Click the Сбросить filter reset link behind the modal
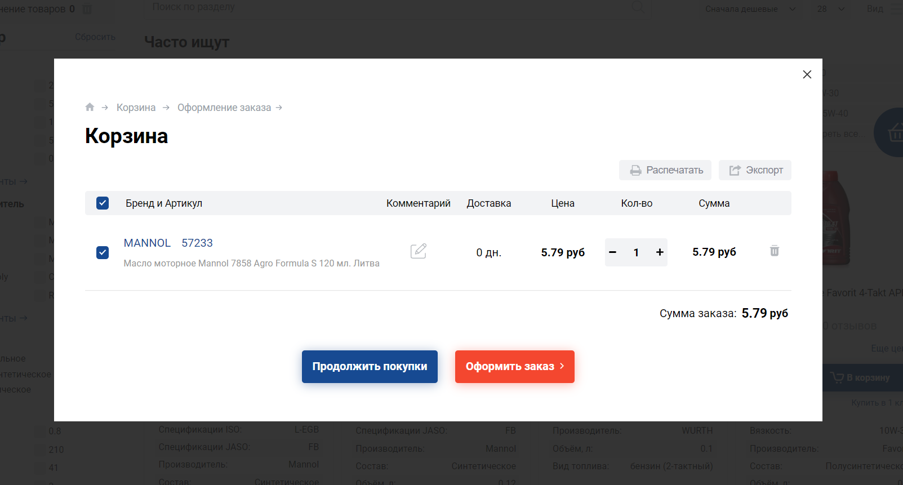The image size is (903, 485). click(95, 37)
